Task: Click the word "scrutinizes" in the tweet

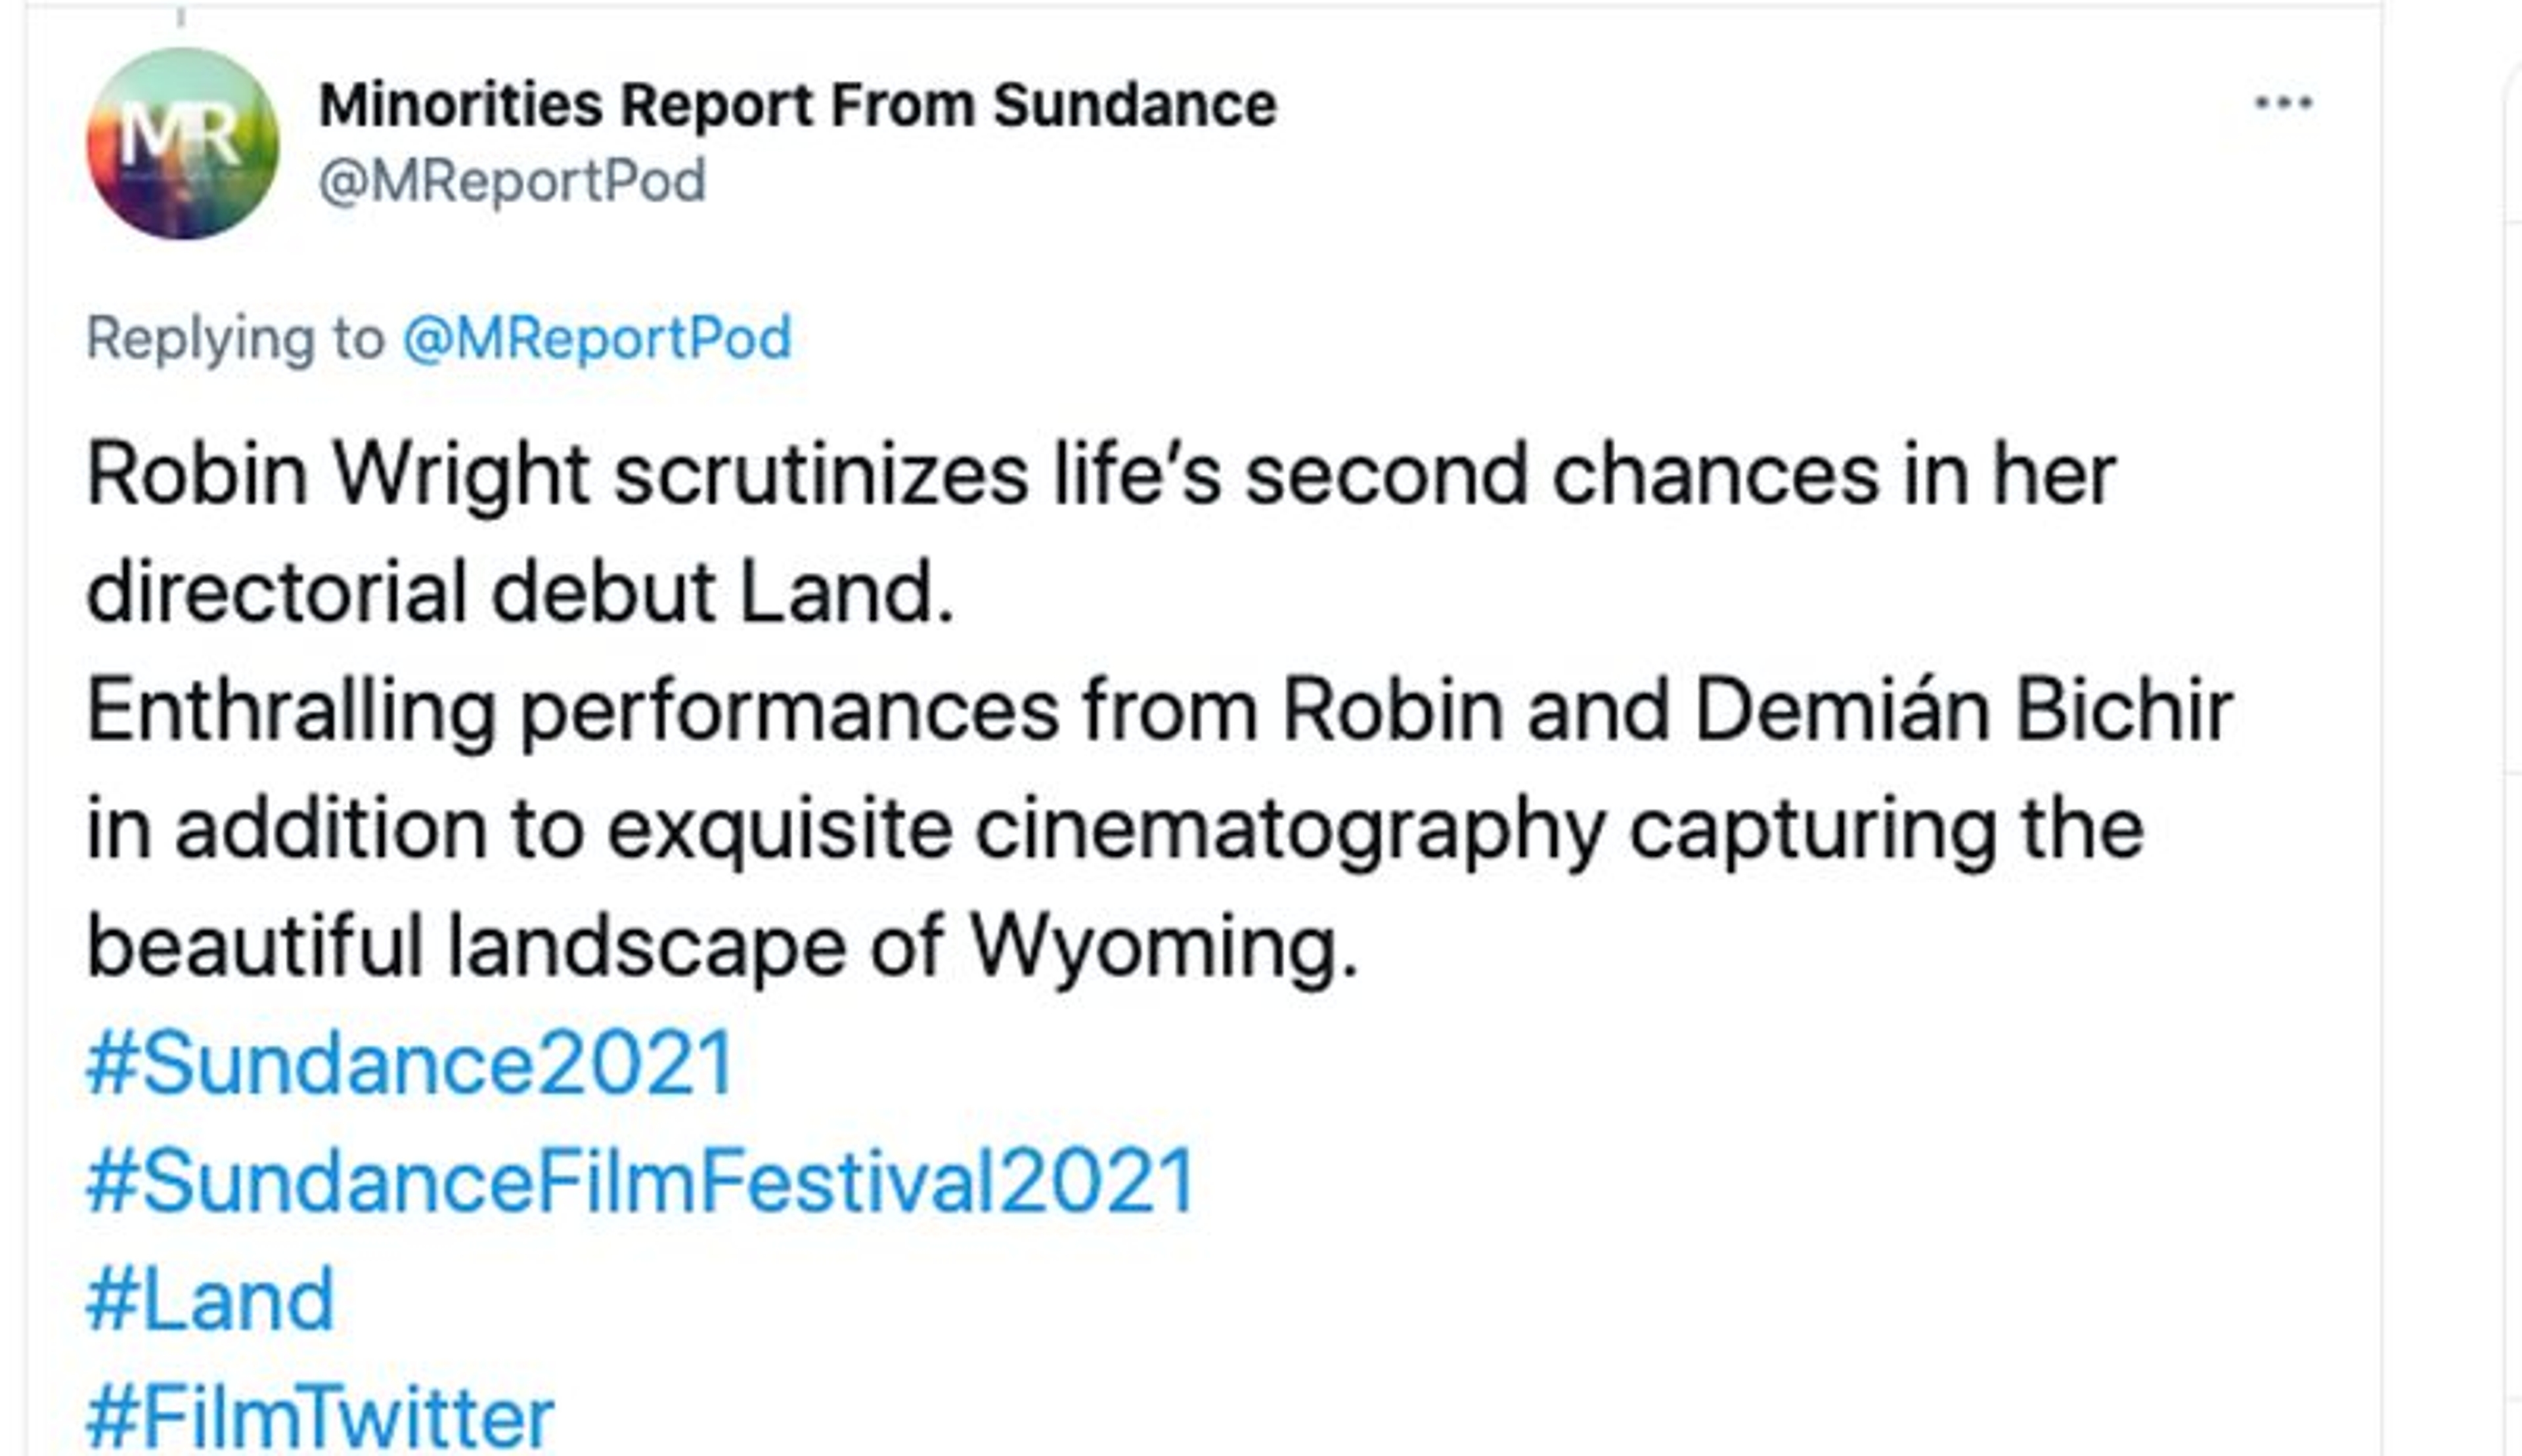Action: click(x=820, y=475)
